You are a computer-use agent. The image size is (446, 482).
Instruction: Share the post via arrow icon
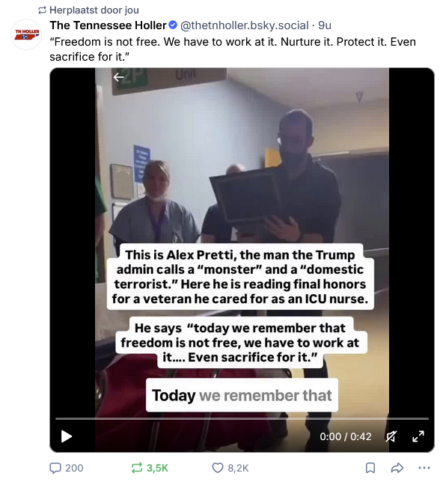[397, 468]
